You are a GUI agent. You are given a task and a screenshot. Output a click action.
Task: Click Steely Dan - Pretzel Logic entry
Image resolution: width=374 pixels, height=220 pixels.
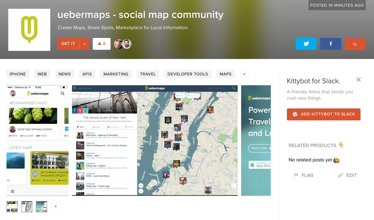tap(104, 186)
